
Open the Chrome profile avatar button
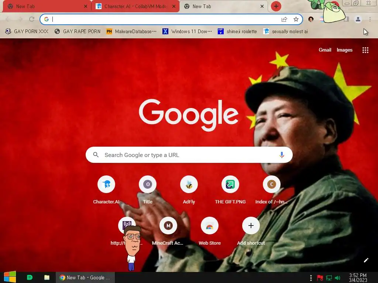[x=358, y=19]
